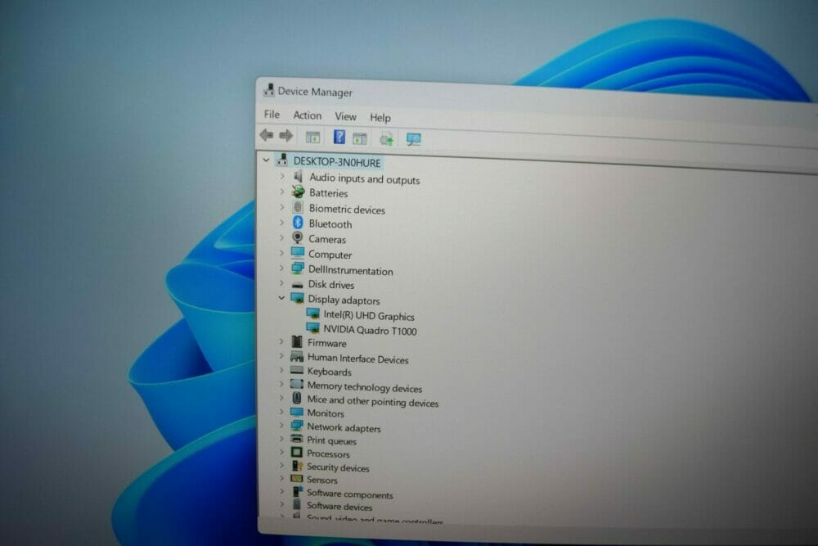Image resolution: width=818 pixels, height=546 pixels.
Task: Open the View menu
Action: pyautogui.click(x=345, y=116)
